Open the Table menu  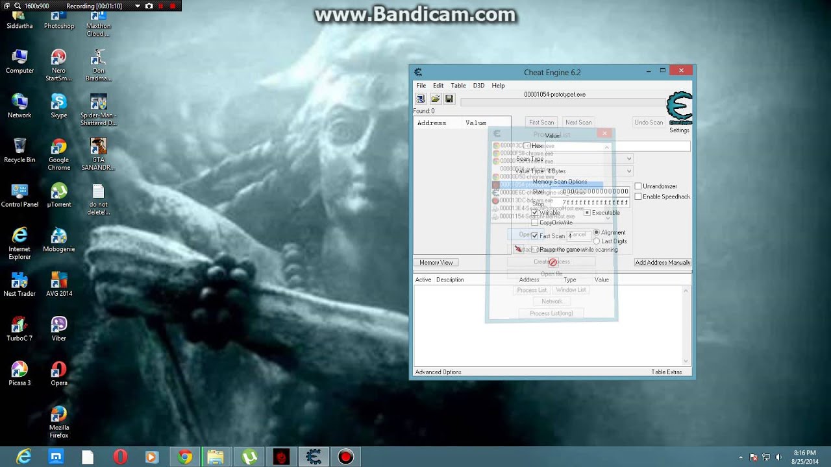458,86
